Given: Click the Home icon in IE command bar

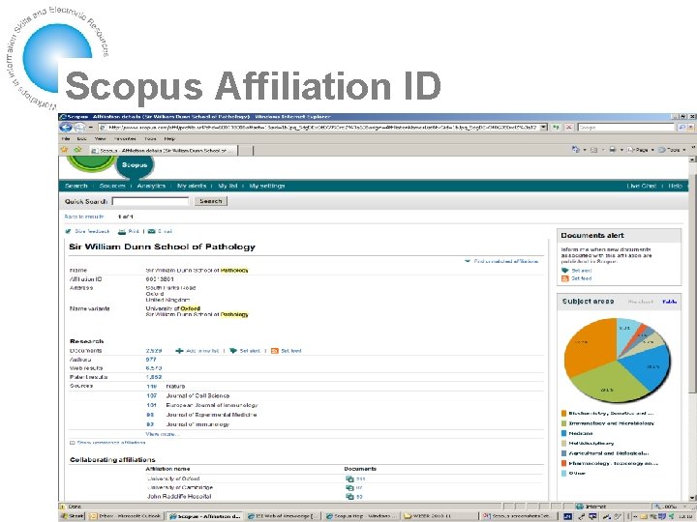Looking at the screenshot, I should (x=576, y=150).
